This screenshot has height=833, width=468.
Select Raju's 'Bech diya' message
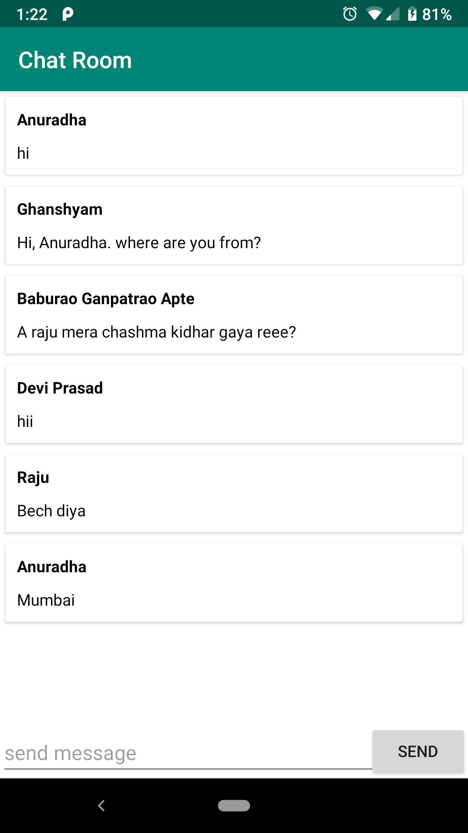coord(234,493)
